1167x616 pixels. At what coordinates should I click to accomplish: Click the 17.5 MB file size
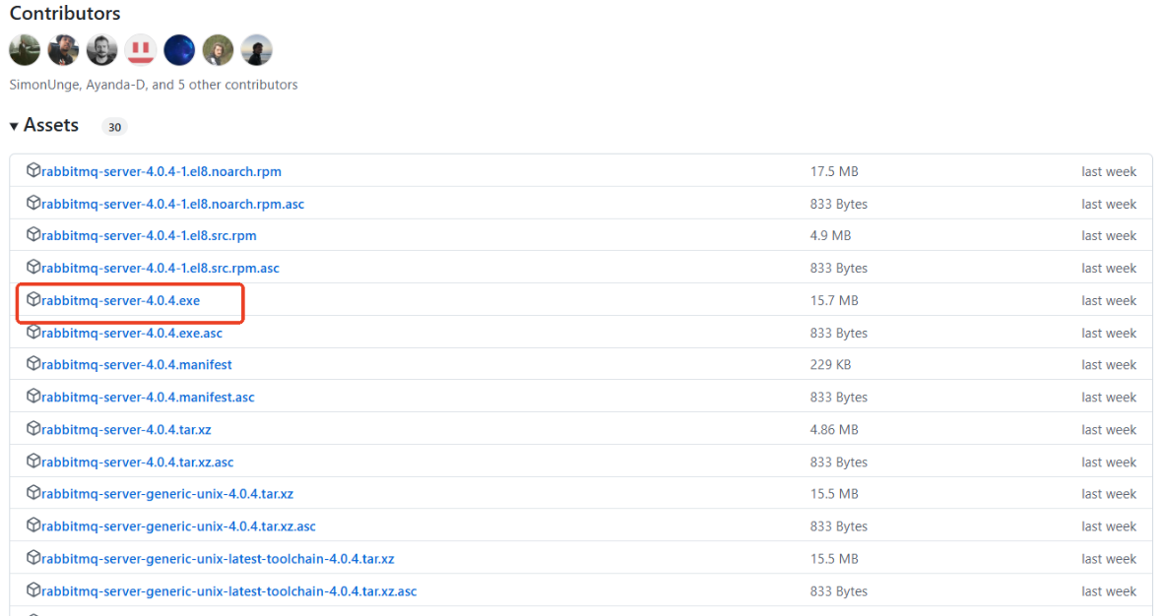(834, 172)
